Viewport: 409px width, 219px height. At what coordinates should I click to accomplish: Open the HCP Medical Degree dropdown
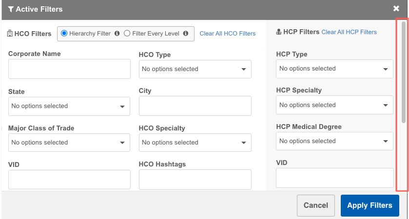click(x=334, y=141)
